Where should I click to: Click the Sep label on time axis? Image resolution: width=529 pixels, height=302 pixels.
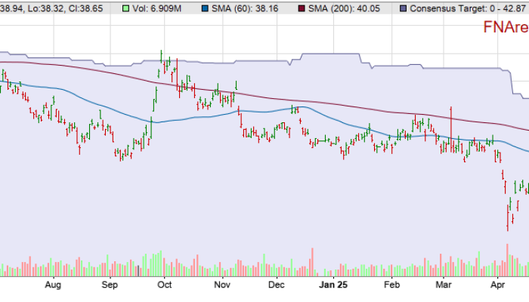110,285
